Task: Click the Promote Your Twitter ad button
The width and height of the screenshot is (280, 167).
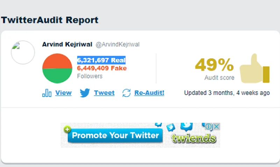Action: point(115,135)
